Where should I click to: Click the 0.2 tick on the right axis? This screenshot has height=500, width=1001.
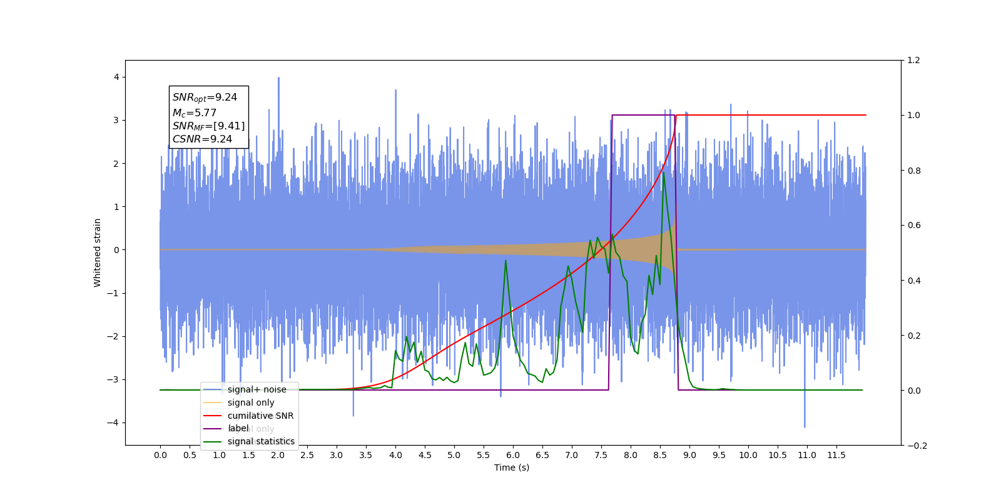[913, 336]
